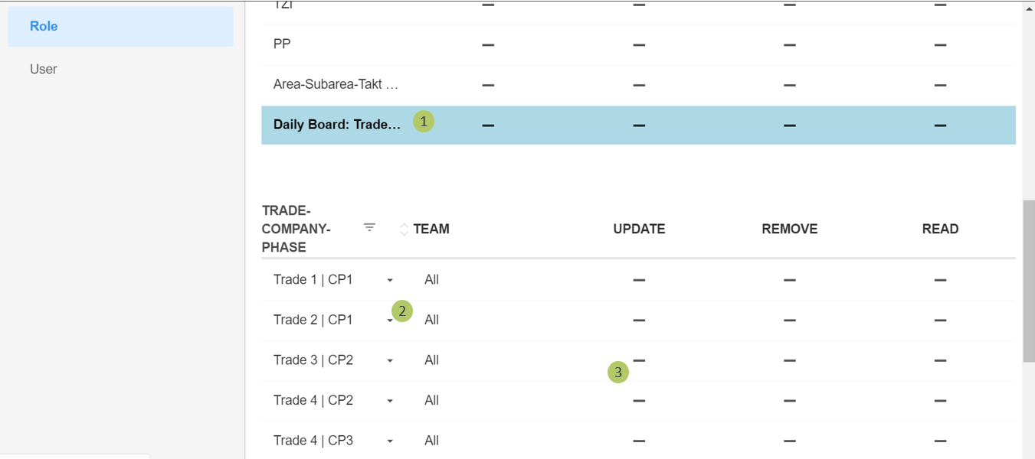Image resolution: width=1035 pixels, height=459 pixels.
Task: Click the sort arrows icon before TEAM
Action: coord(404,229)
